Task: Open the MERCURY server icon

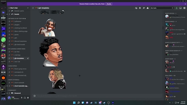Action: coord(3,18)
